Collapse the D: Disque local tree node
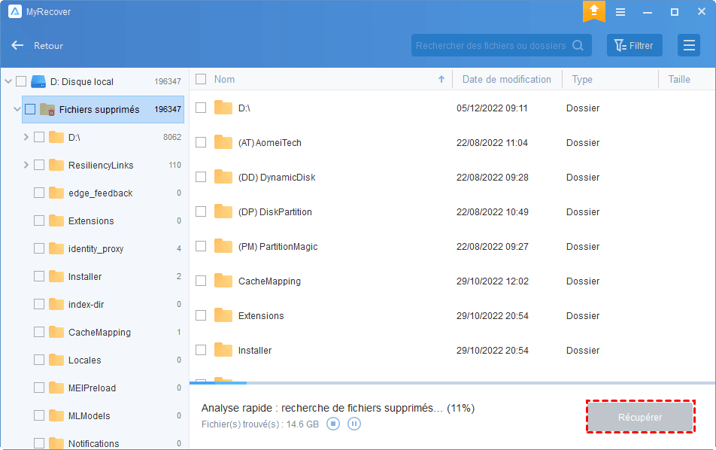Screen dimensions: 716x450 point(7,81)
